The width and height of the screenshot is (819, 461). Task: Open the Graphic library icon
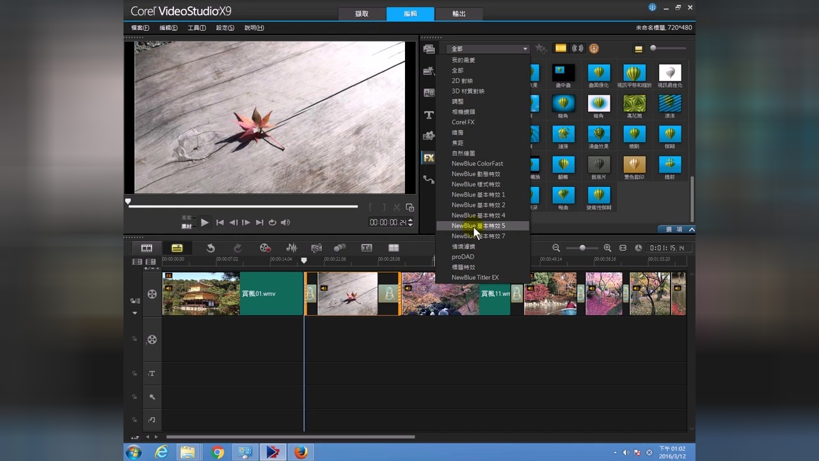(x=429, y=136)
